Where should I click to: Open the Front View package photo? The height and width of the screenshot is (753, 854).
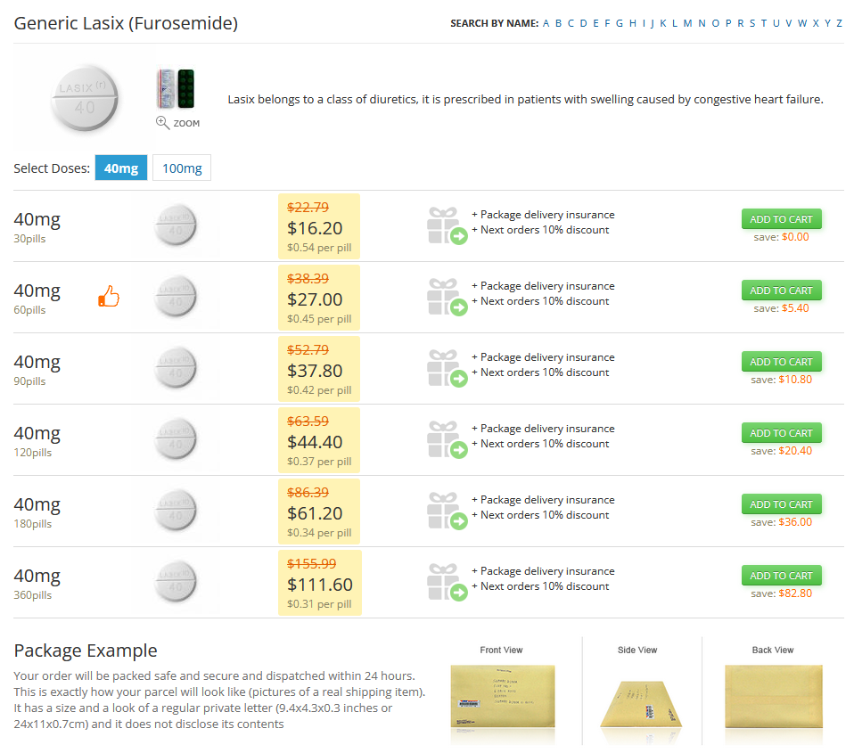[x=503, y=696]
